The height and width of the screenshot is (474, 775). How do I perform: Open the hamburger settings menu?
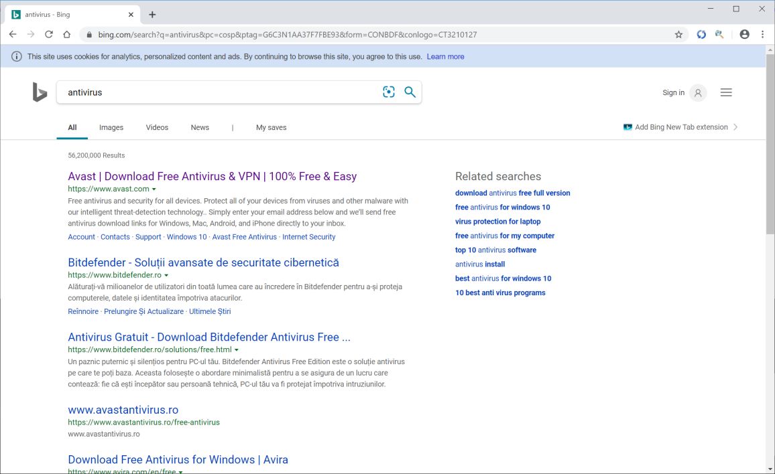click(726, 93)
